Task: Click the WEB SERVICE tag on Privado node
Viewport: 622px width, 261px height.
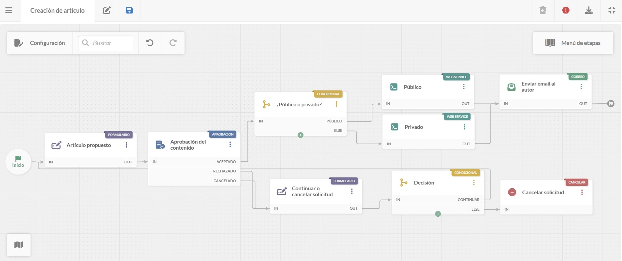Action: tap(457, 117)
